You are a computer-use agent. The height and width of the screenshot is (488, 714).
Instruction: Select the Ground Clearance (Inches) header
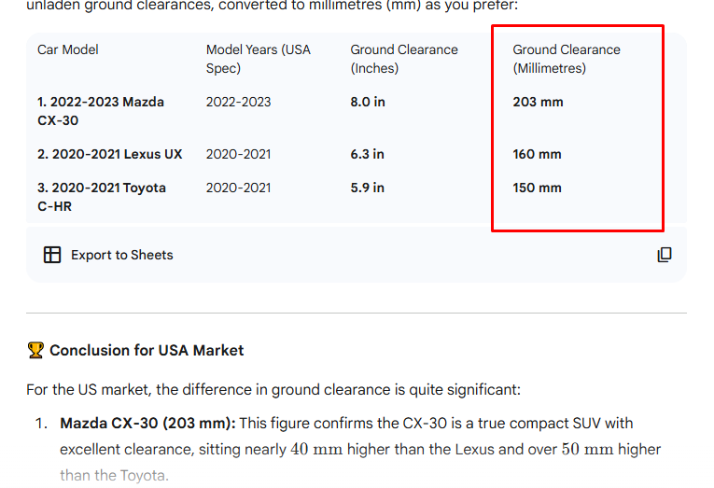(404, 59)
